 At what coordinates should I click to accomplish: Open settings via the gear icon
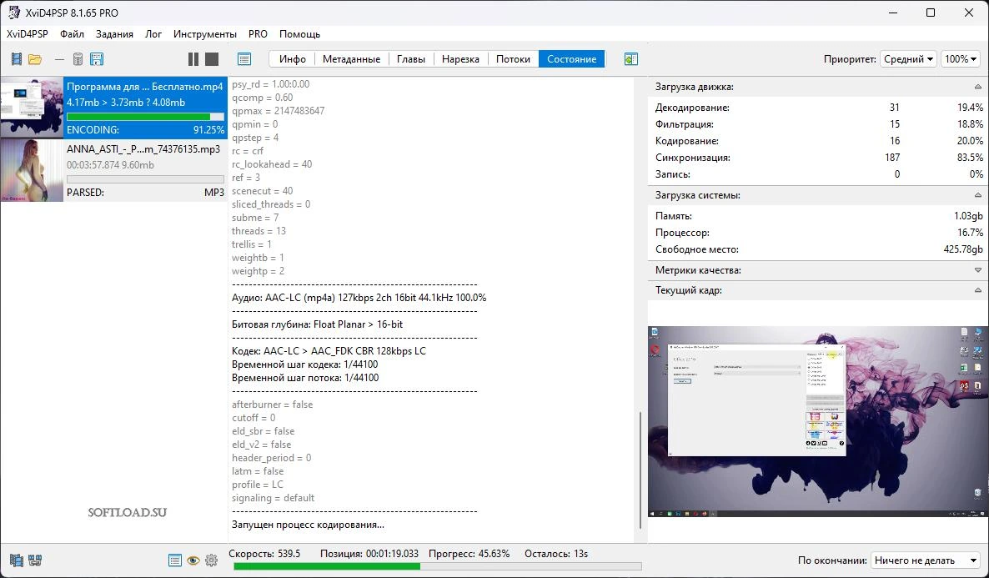[x=211, y=560]
